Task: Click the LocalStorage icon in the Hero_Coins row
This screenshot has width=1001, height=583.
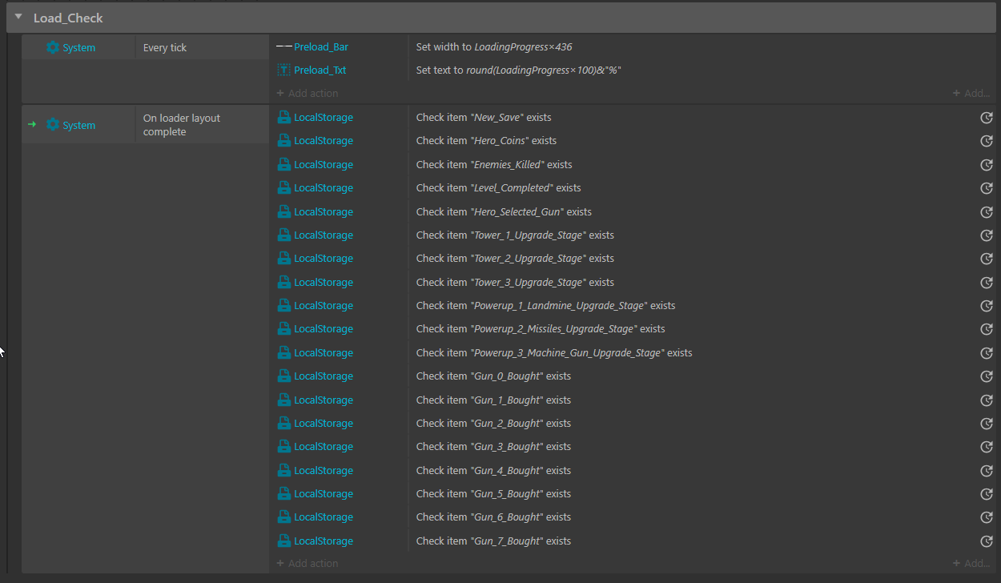Action: tap(283, 141)
